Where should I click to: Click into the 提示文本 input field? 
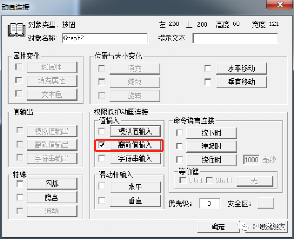(x=235, y=38)
